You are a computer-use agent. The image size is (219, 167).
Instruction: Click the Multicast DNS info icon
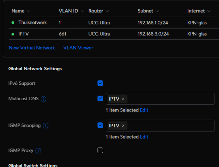coord(44,99)
